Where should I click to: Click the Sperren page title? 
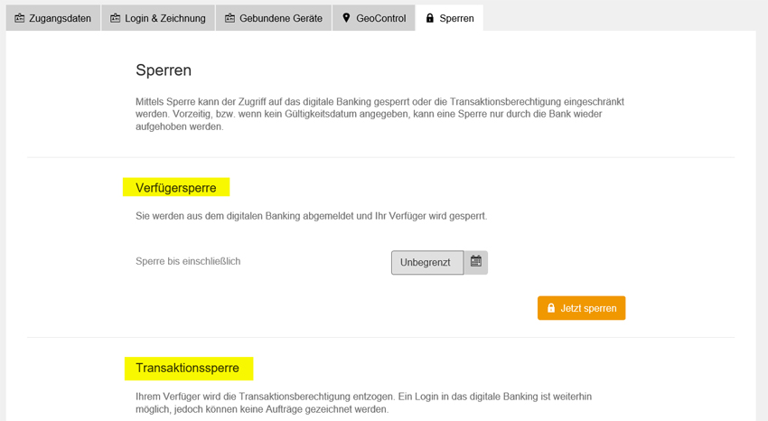(x=164, y=70)
